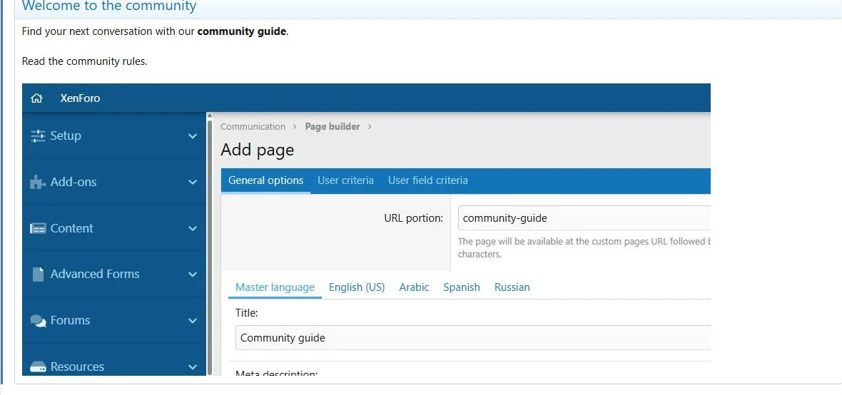Expand the Add-ons section chevron
This screenshot has width=842, height=395.
pyautogui.click(x=192, y=183)
